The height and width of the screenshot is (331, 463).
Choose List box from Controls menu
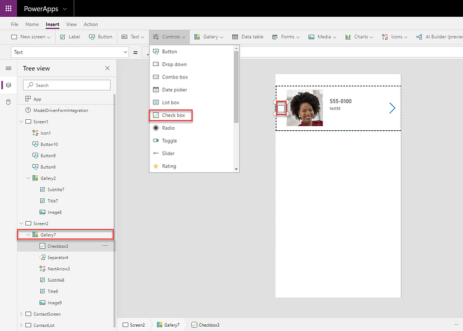pyautogui.click(x=191, y=103)
